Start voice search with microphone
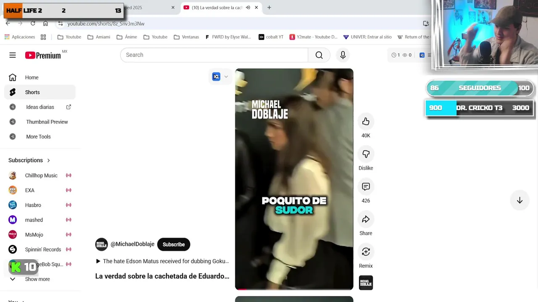Image resolution: width=538 pixels, height=302 pixels. click(343, 55)
